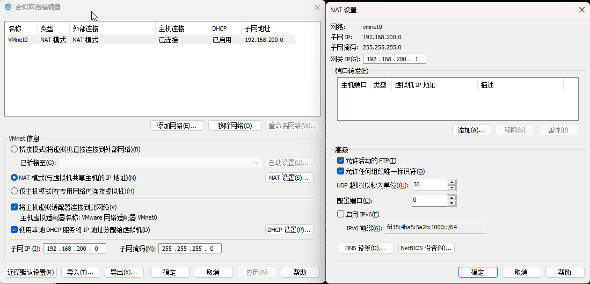Enable the 启用 IPv6 checkbox
This screenshot has height=284, width=590.
coord(340,214)
